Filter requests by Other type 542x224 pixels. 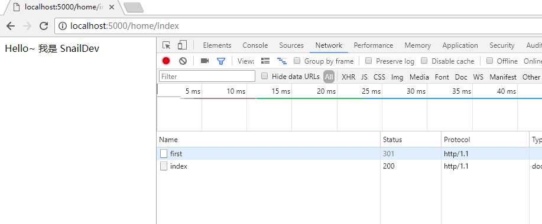[531, 77]
